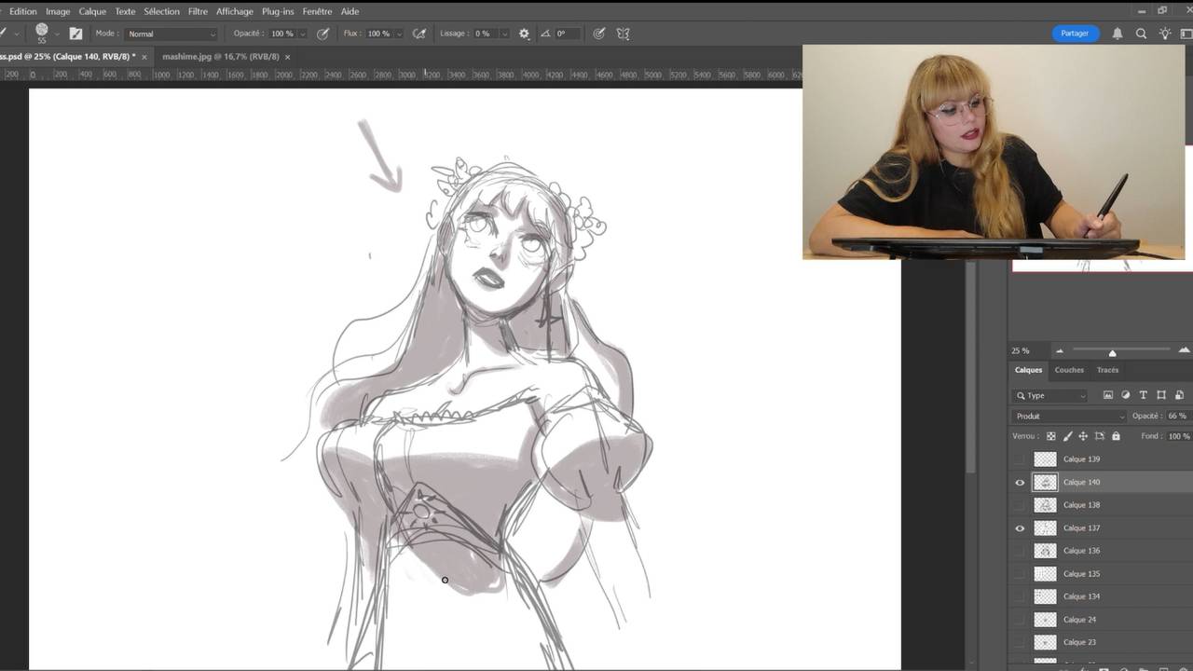Hide the Calque 137 layer

coord(1020,528)
